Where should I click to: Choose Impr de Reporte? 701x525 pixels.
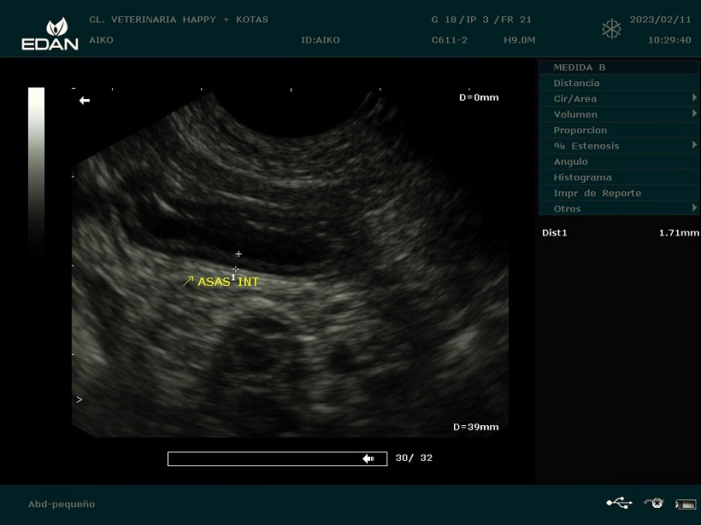(x=619, y=193)
